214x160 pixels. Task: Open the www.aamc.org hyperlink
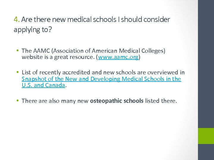point(118,57)
